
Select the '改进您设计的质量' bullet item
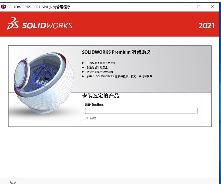click(x=97, y=68)
